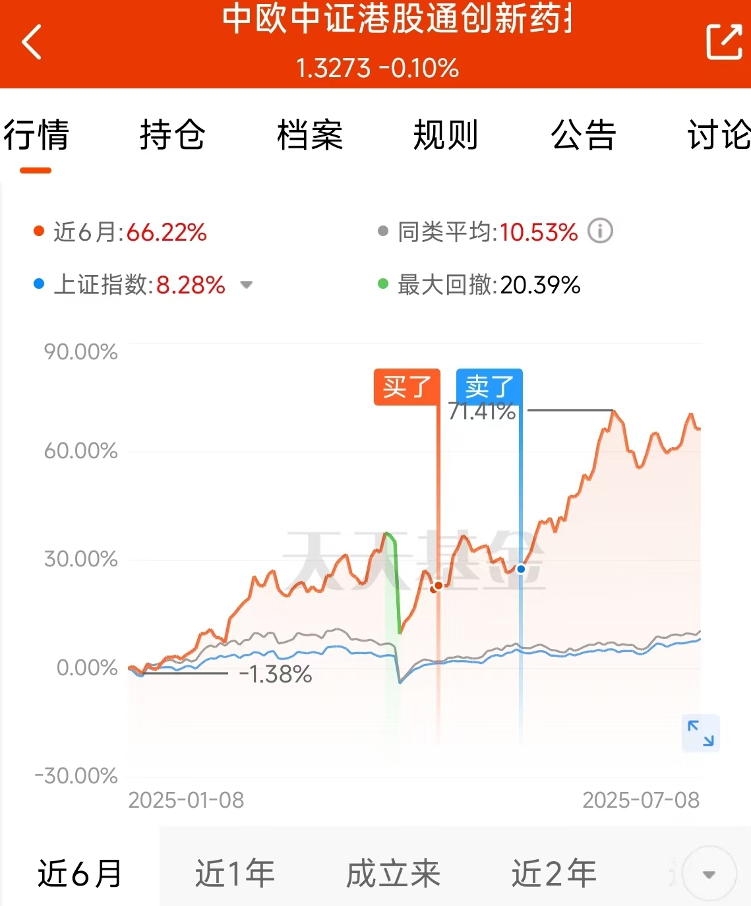This screenshot has width=751, height=906.
Task: Select the 近1年 time range
Action: [x=235, y=874]
